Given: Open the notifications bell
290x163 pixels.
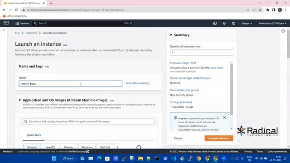Looking at the screenshot, I should pyautogui.click(x=224, y=23).
